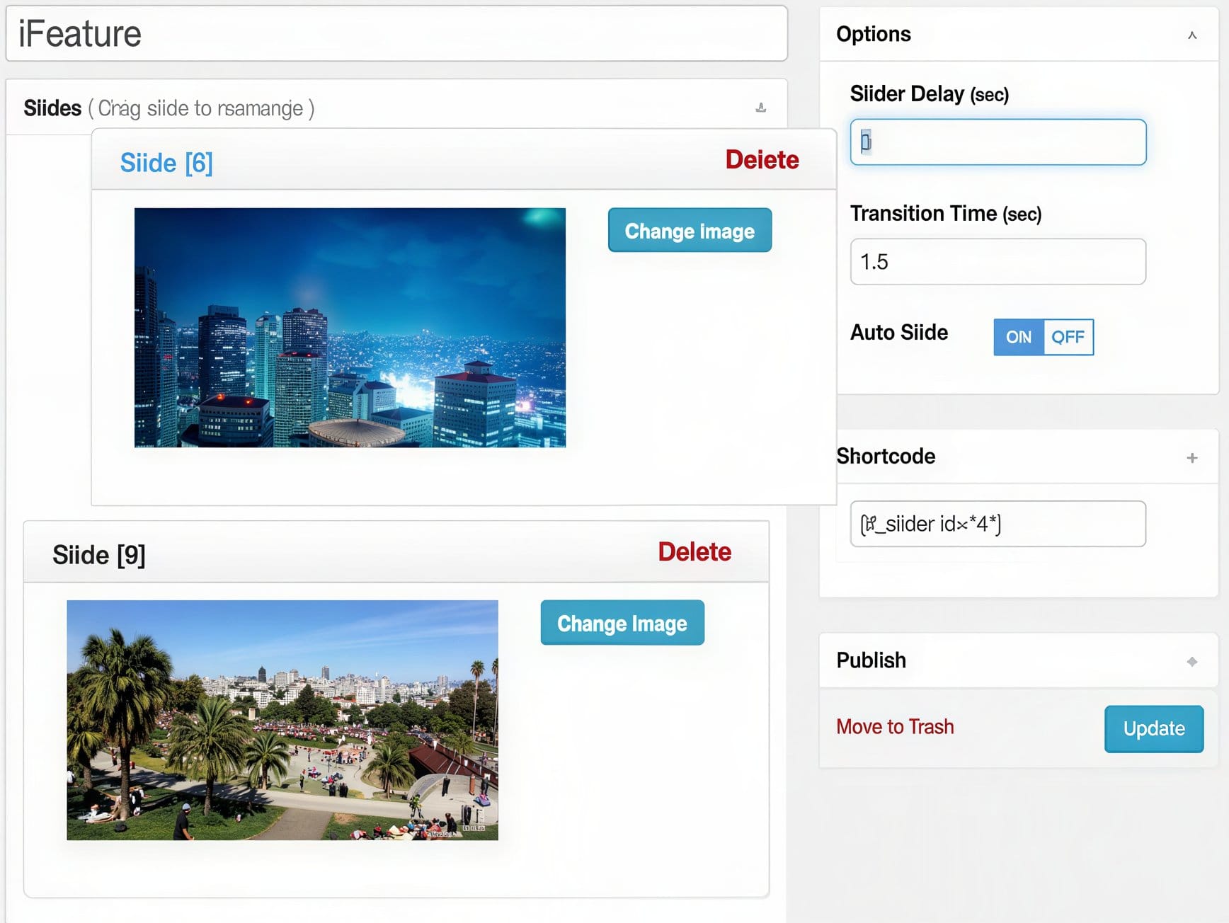
Task: Click the shortcode text field
Action: pos(998,524)
